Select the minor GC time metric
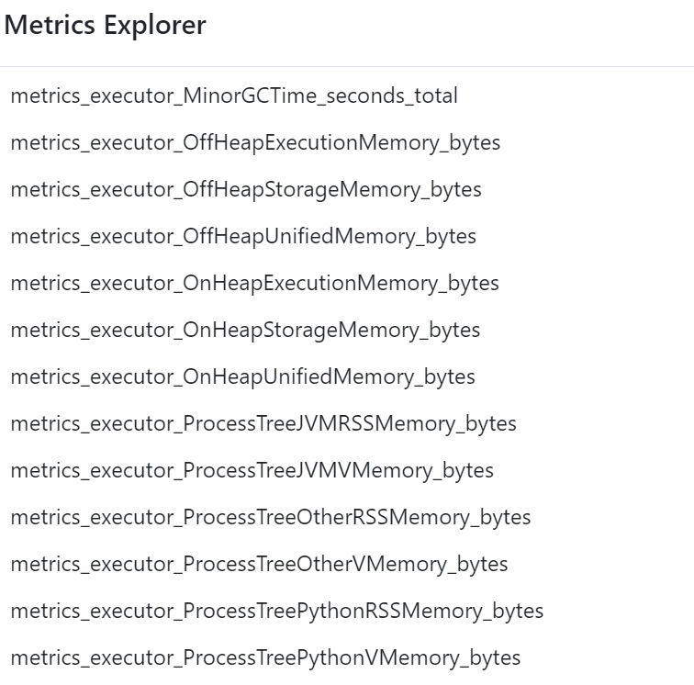 pos(233,95)
